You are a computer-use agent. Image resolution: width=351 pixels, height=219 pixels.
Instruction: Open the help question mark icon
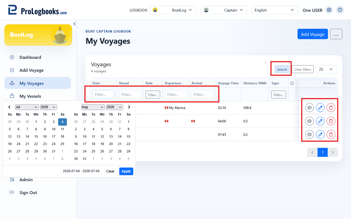(x=340, y=10)
